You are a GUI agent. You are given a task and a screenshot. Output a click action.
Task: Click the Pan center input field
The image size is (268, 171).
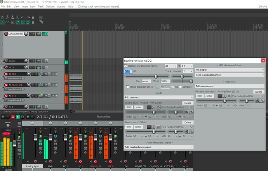[x=146, y=81]
